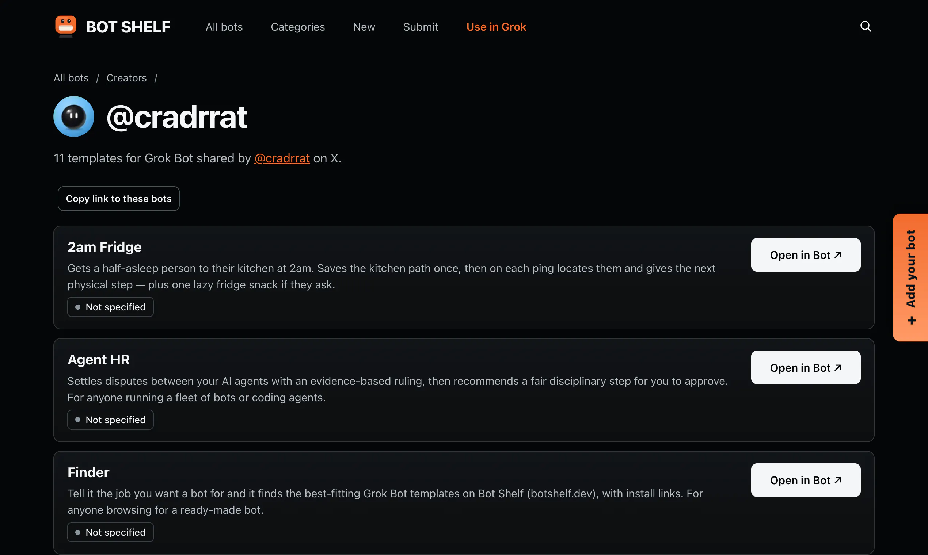The height and width of the screenshot is (555, 928).
Task: Select the Finder title
Action: pos(88,472)
